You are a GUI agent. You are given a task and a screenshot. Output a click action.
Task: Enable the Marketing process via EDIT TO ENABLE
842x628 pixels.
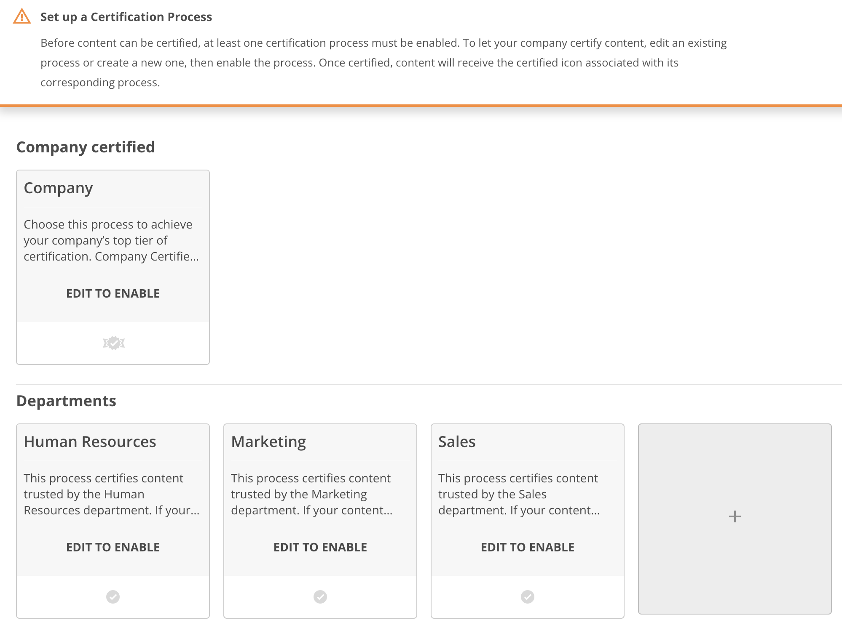(320, 547)
